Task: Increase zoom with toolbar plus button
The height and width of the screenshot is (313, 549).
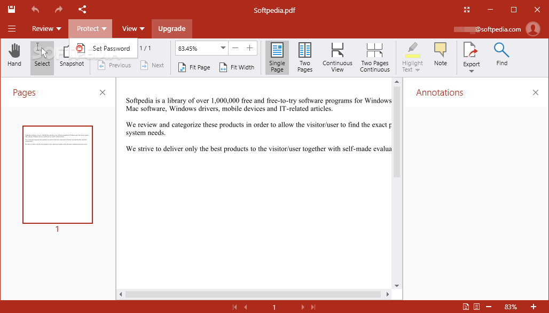Action: point(249,48)
